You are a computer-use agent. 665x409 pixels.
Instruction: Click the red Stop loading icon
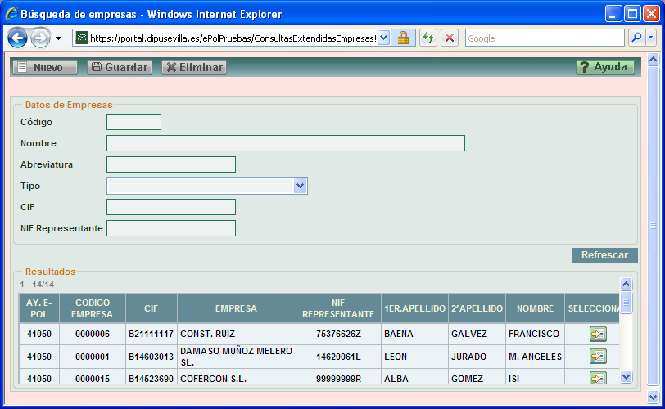(x=450, y=38)
